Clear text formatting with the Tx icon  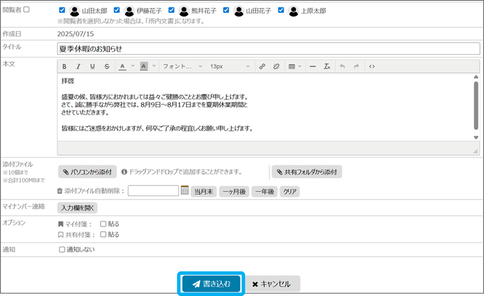tap(326, 66)
